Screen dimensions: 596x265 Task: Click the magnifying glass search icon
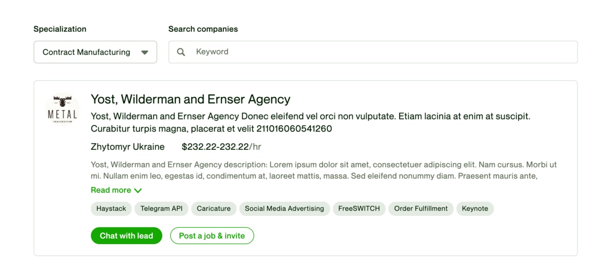pyautogui.click(x=181, y=52)
